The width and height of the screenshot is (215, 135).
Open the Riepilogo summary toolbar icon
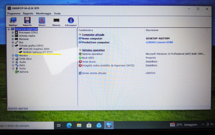coord(13,22)
